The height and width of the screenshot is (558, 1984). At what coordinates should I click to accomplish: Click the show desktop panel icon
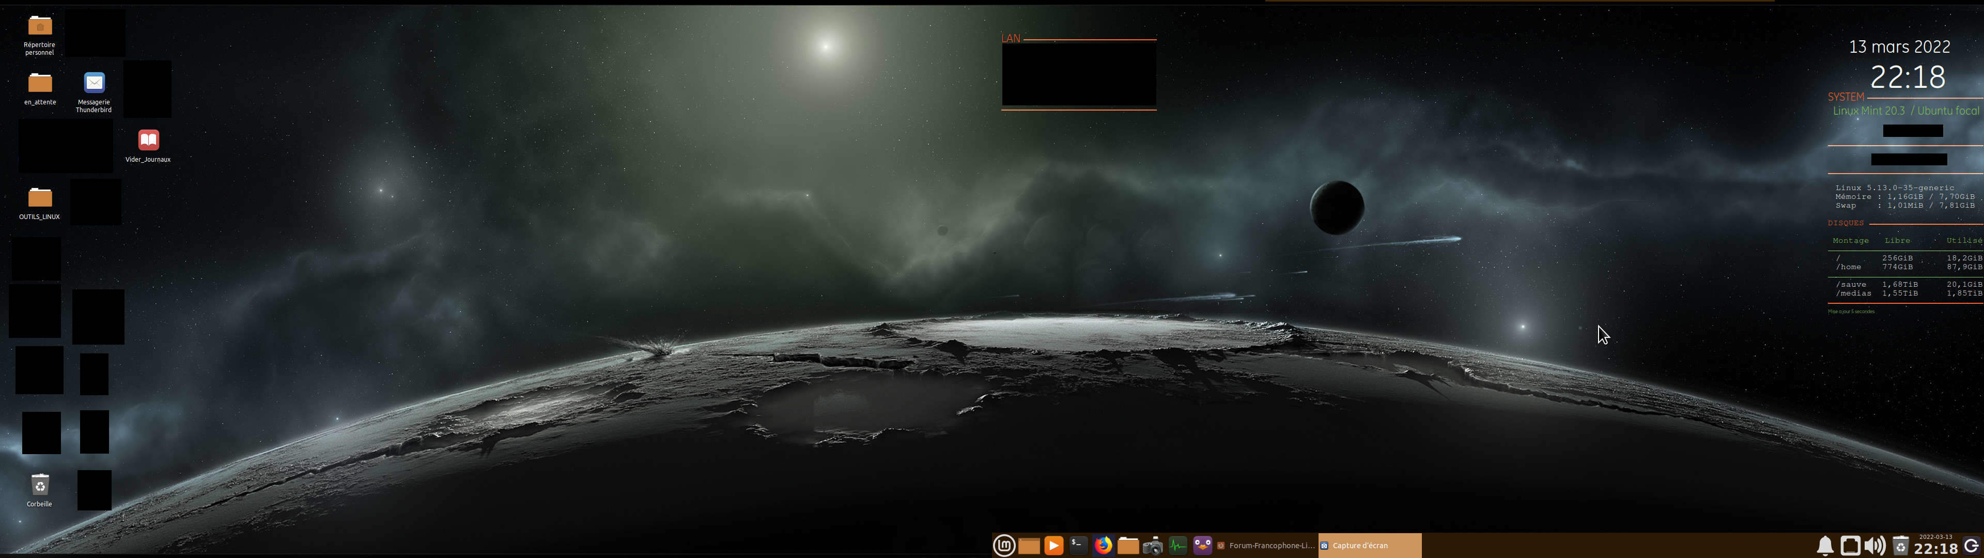pyautogui.click(x=1029, y=546)
